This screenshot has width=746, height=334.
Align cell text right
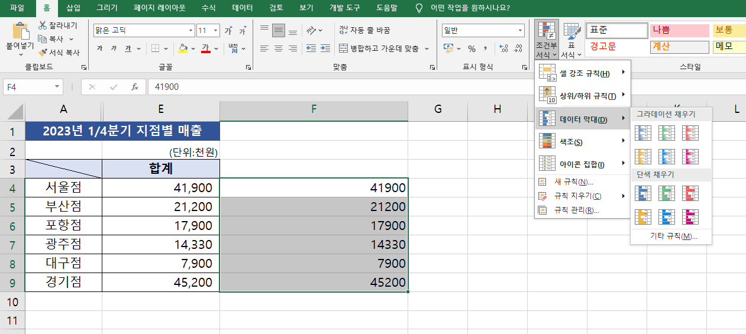click(293, 48)
